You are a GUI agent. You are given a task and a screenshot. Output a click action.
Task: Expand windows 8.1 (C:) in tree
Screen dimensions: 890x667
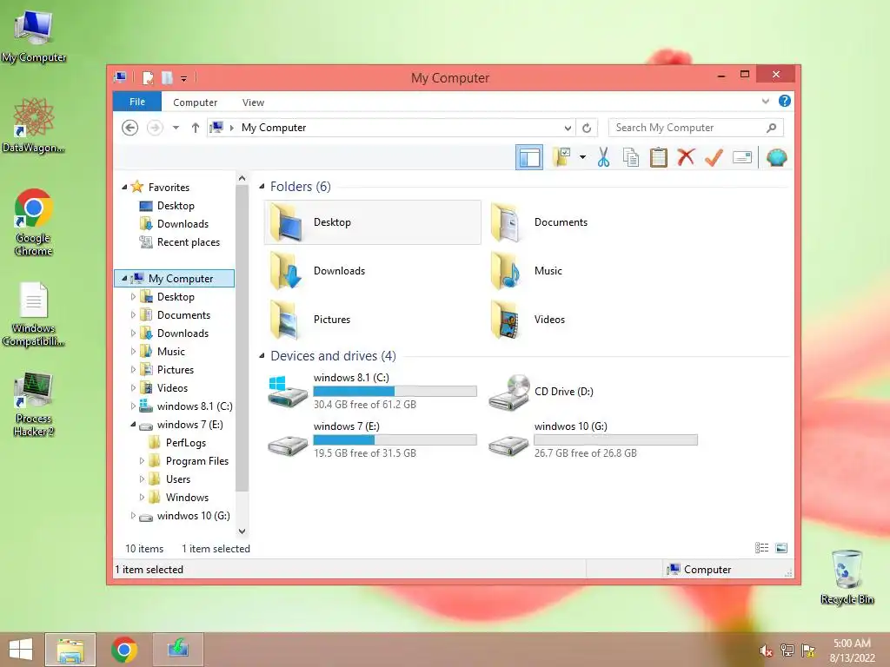pos(133,406)
